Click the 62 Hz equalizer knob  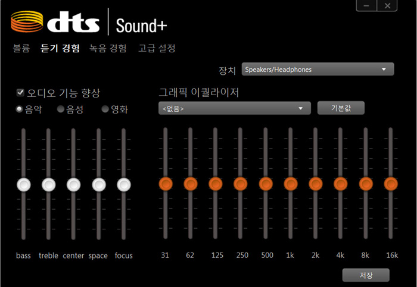point(191,184)
